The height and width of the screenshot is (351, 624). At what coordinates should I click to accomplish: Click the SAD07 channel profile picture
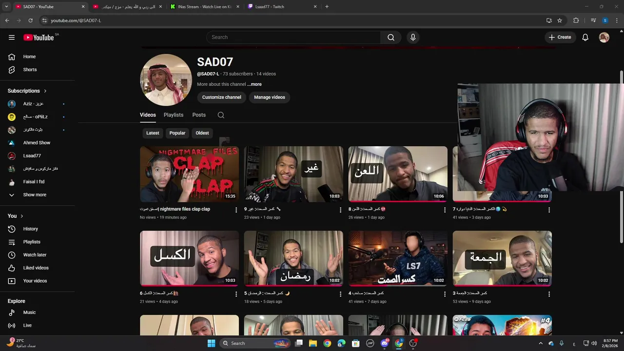coord(166,80)
